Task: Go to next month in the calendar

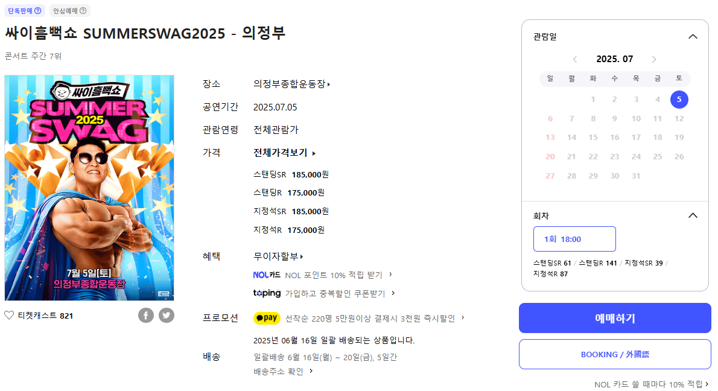Action: pos(654,59)
